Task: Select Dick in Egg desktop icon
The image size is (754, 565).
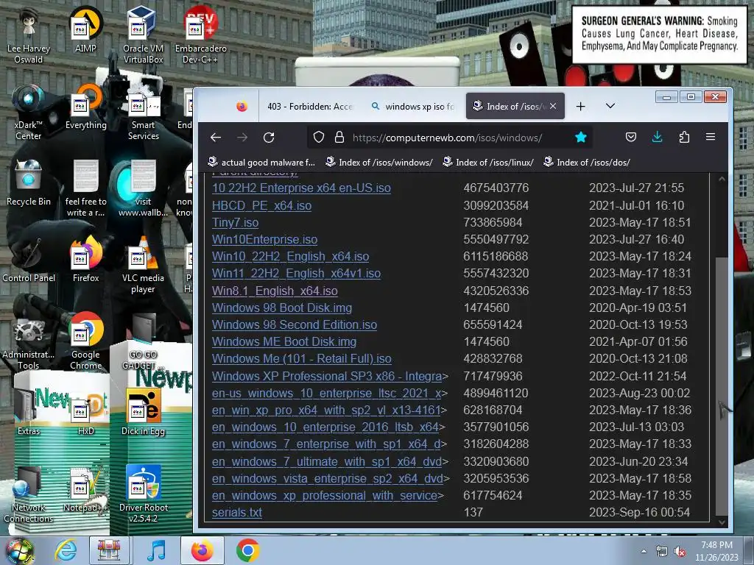Action: [143, 412]
